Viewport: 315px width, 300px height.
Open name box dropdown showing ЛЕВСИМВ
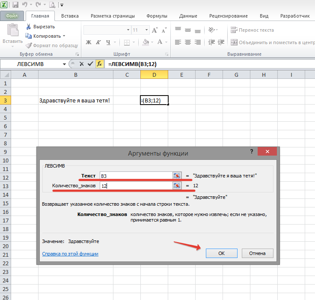tap(64, 64)
